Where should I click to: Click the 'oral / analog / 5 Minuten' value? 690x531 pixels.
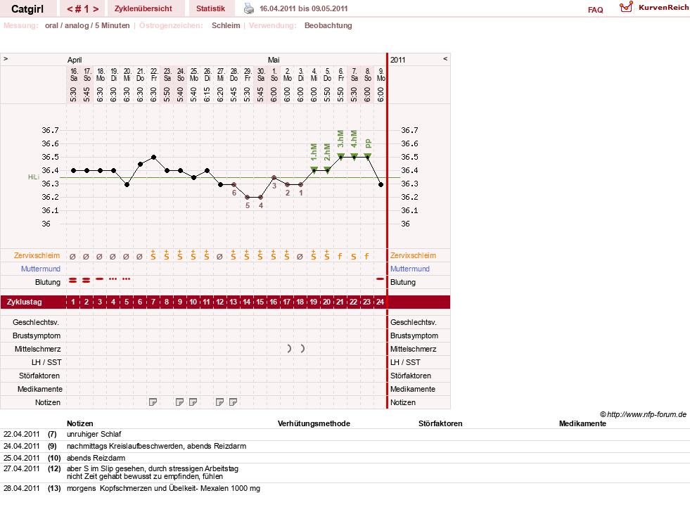tap(87, 25)
